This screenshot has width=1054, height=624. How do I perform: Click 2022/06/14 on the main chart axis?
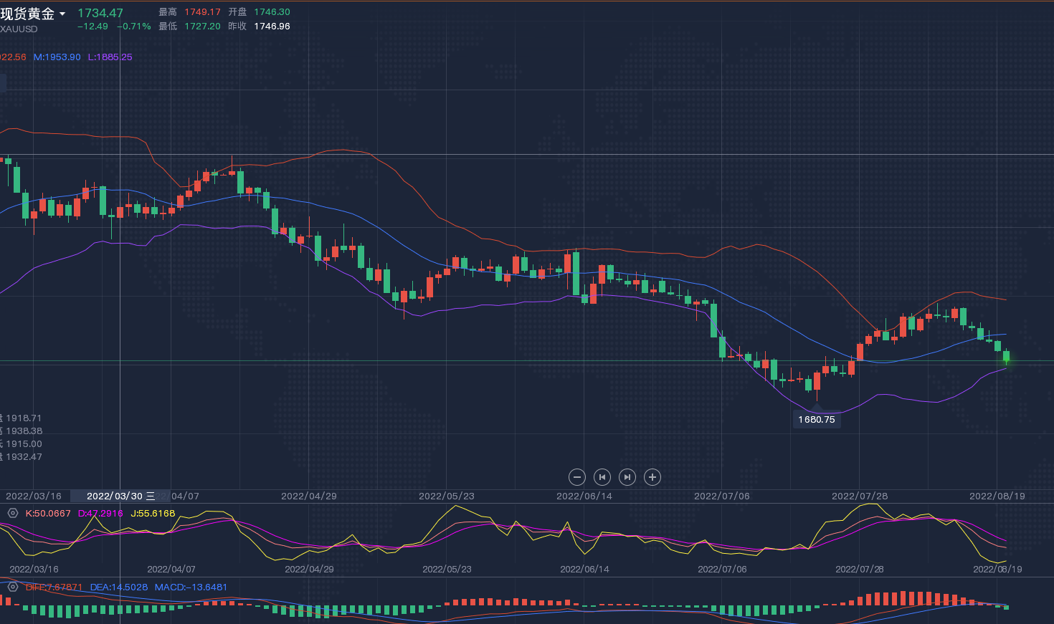click(x=584, y=496)
